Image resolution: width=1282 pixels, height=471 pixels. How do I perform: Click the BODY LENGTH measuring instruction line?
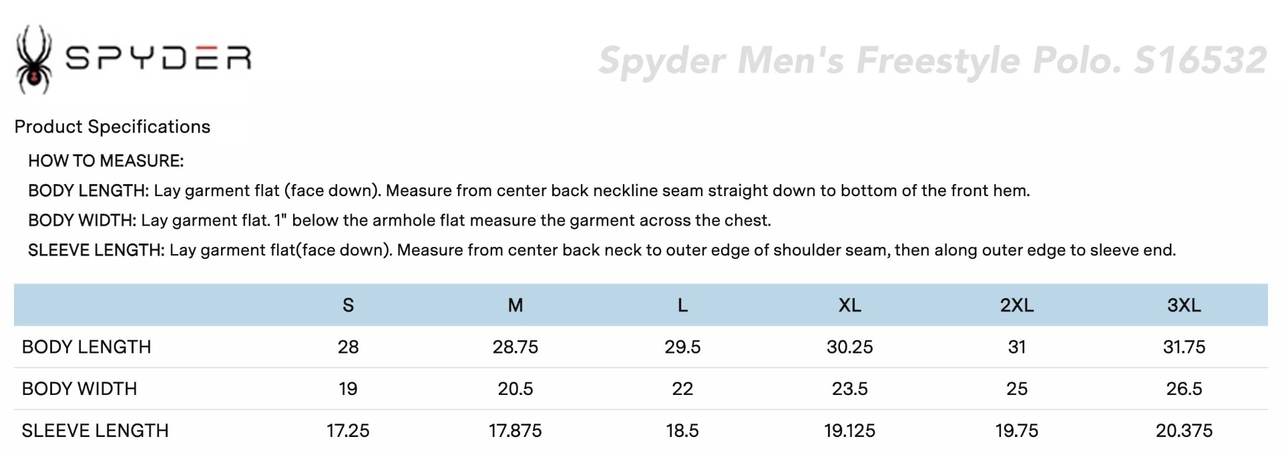pyautogui.click(x=528, y=191)
